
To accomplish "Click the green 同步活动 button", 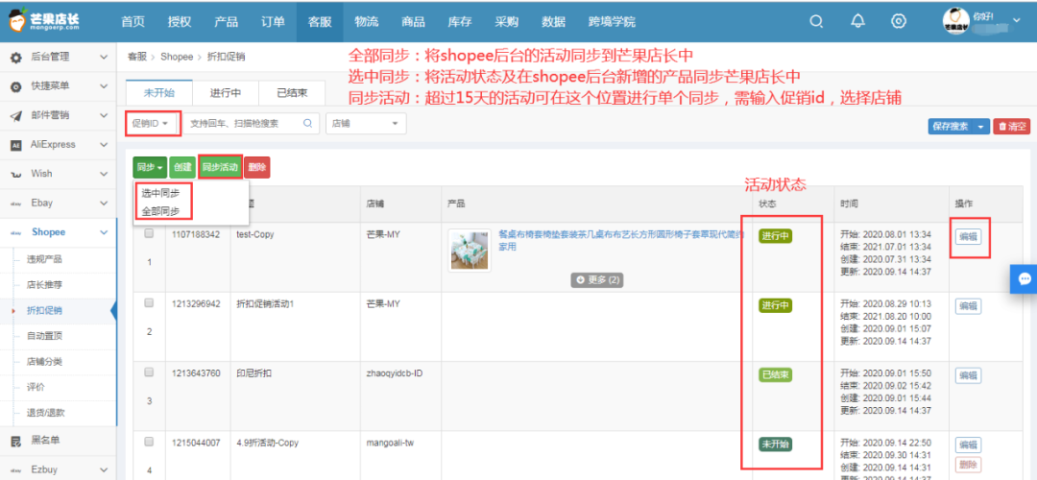I will point(220,167).
